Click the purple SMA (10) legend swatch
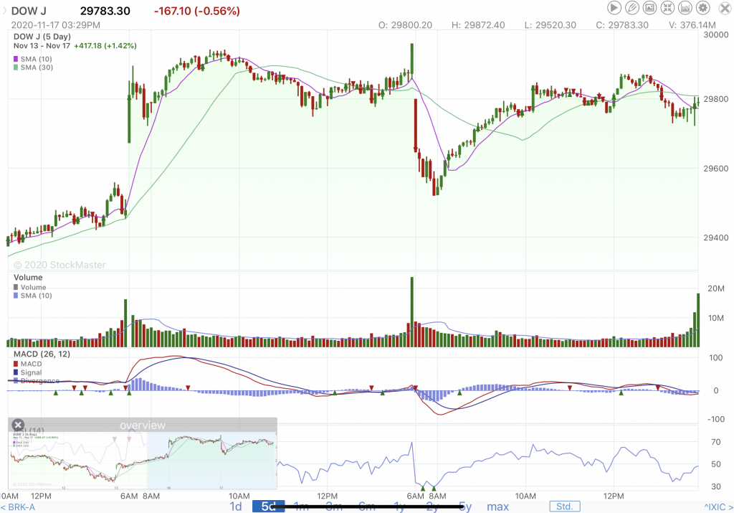The height and width of the screenshot is (513, 734). pos(16,58)
